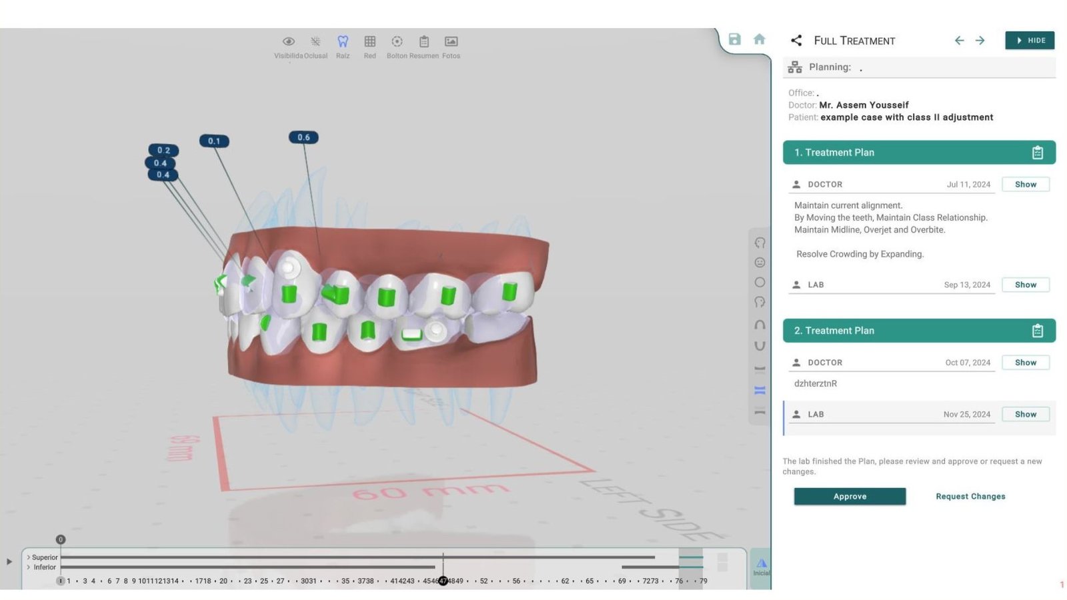Expand the Inferior timeline row
Image resolution: width=1067 pixels, height=600 pixels.
click(29, 567)
